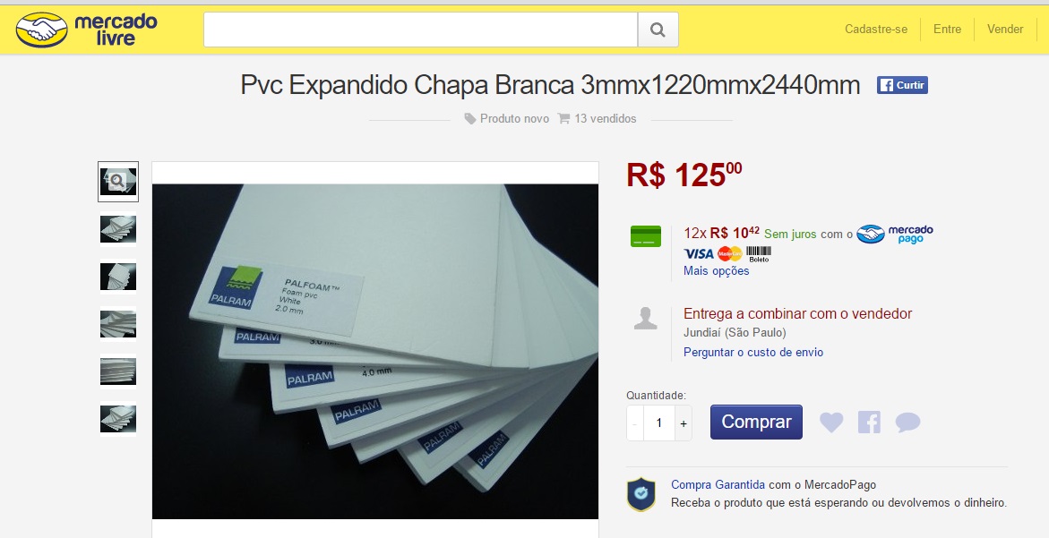
Task: Click the Compra Garantida shield badge
Action: [x=641, y=494]
